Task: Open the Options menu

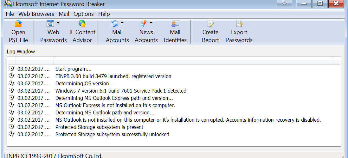Action: (x=84, y=14)
